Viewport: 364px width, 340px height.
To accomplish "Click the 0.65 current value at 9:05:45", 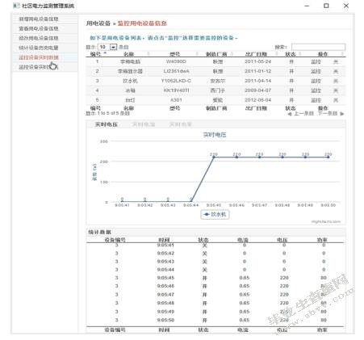I will 245,278.
